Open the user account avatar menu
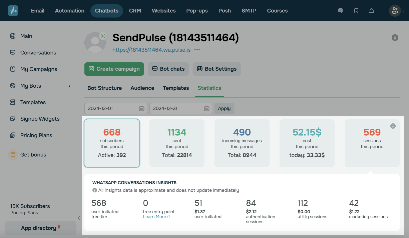Screen dimensions: 409x238 [395, 11]
